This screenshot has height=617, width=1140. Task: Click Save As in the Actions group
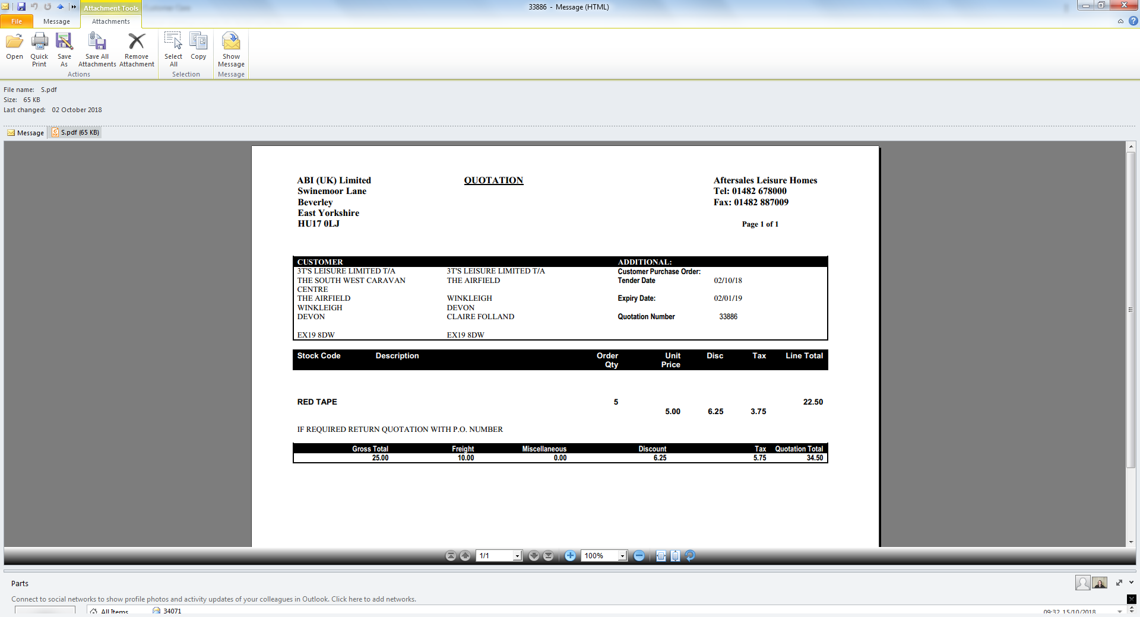(x=64, y=42)
